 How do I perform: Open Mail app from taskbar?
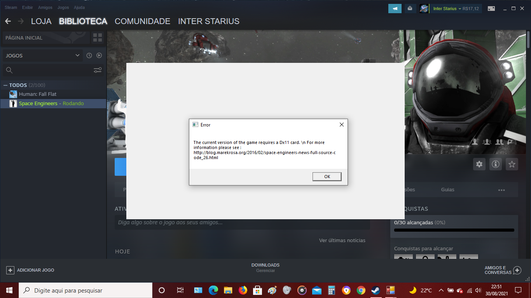[x=317, y=290]
